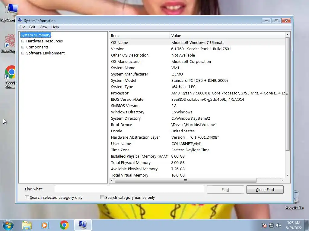
Task: Select the Other OS Description row
Action: (197, 55)
